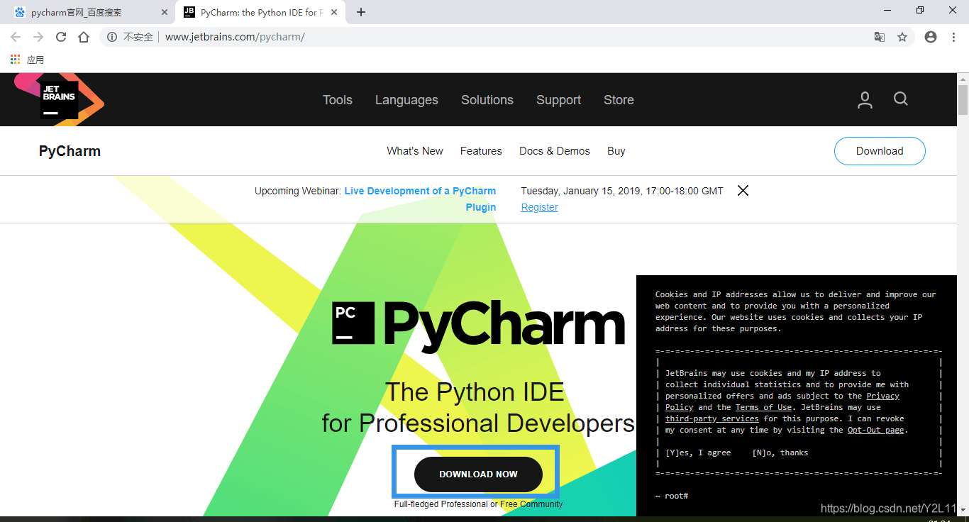Viewport: 969px width, 522px height.
Task: Go back with browser back arrow
Action: 16,37
